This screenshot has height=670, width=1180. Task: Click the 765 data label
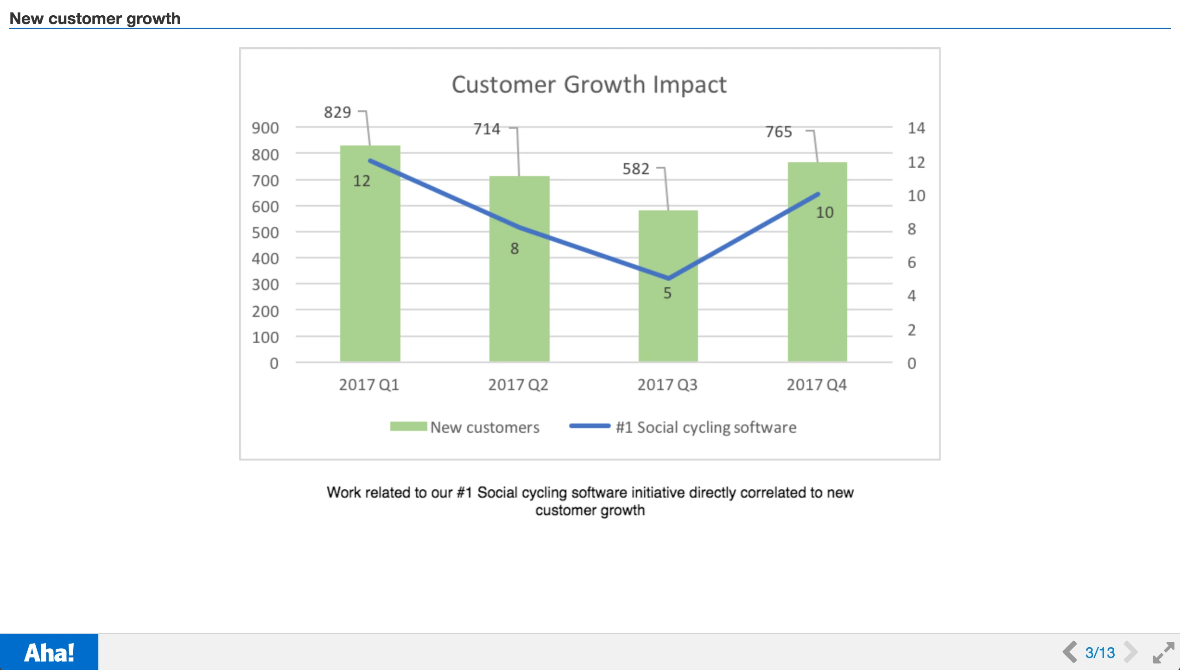tap(779, 132)
